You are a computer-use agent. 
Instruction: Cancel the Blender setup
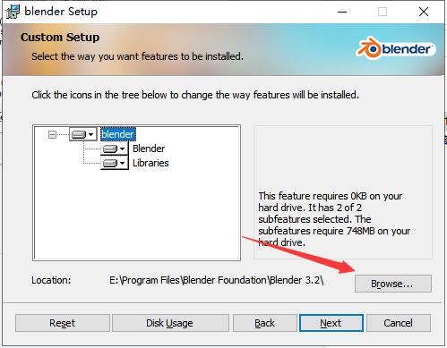[x=399, y=323]
